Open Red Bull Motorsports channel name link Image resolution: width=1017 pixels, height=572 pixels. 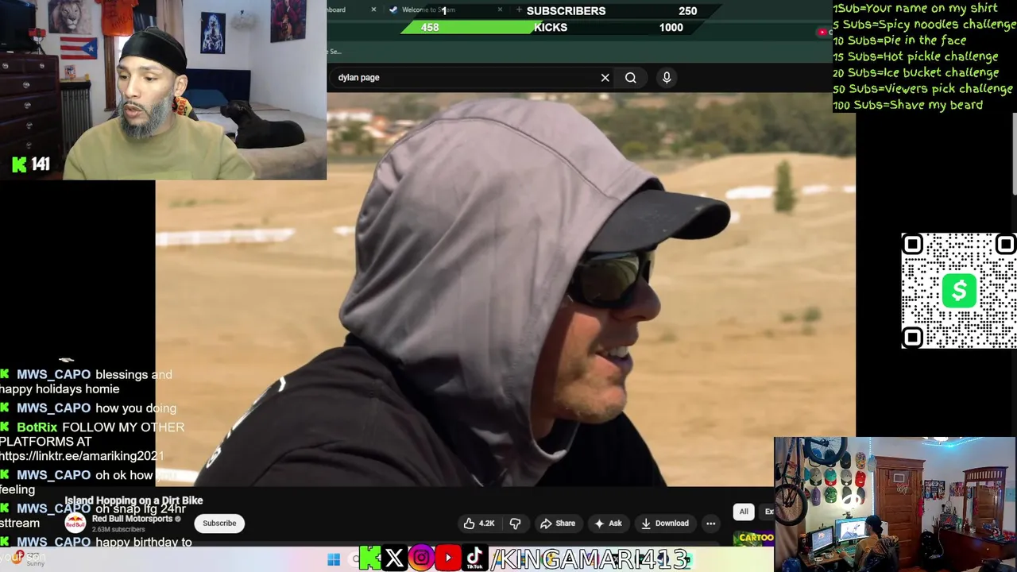[x=132, y=519]
